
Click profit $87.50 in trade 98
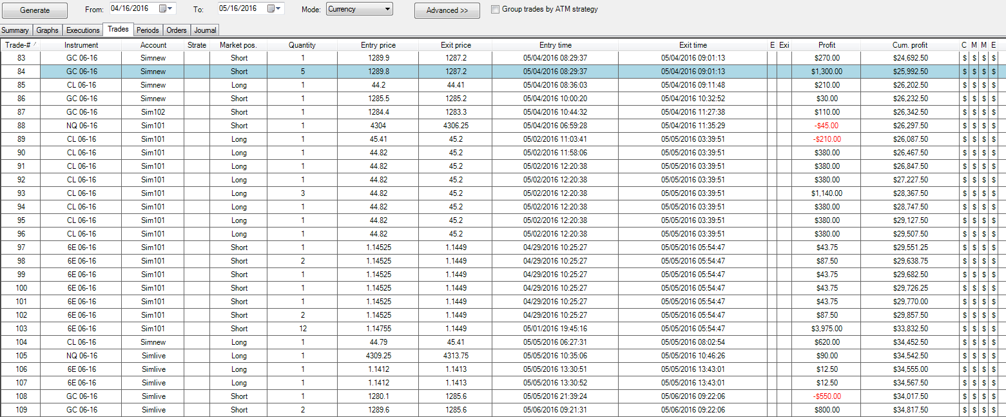point(827,261)
